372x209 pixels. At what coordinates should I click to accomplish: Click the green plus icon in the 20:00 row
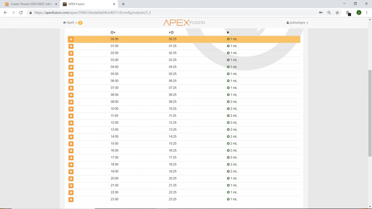coord(228,178)
